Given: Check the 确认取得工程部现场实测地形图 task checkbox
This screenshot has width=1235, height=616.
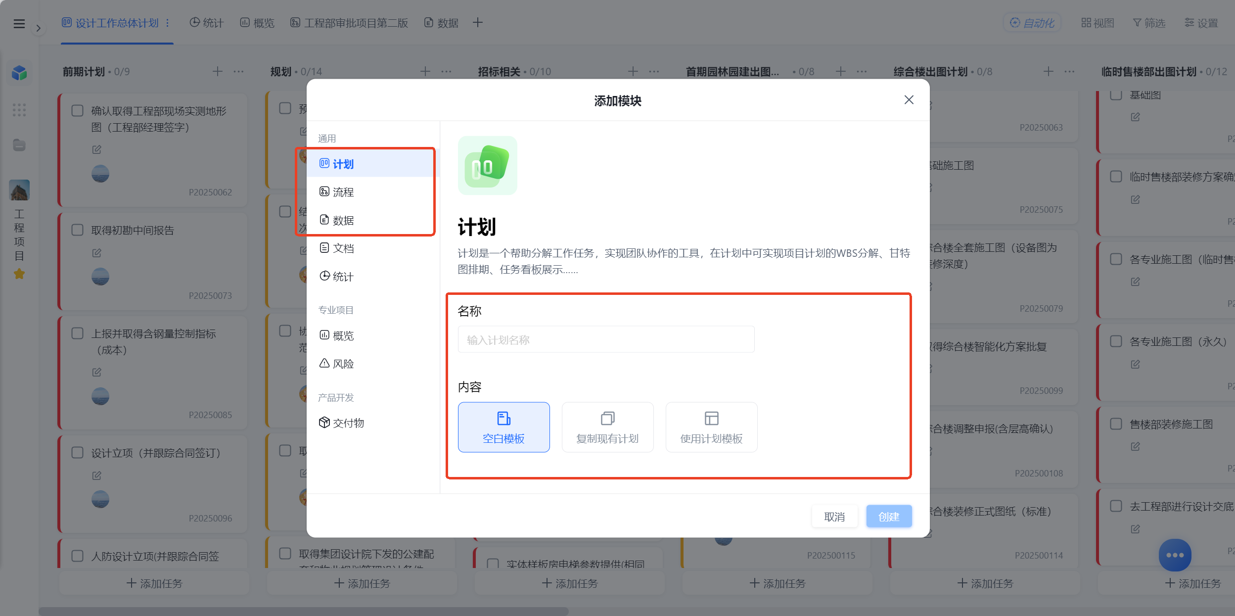Looking at the screenshot, I should [78, 110].
